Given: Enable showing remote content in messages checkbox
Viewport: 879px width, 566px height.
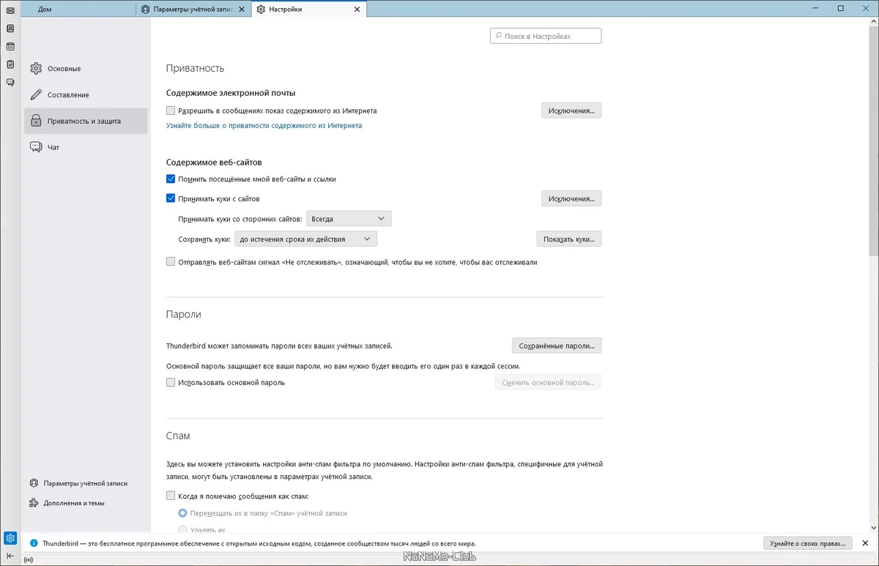Looking at the screenshot, I should pos(171,111).
